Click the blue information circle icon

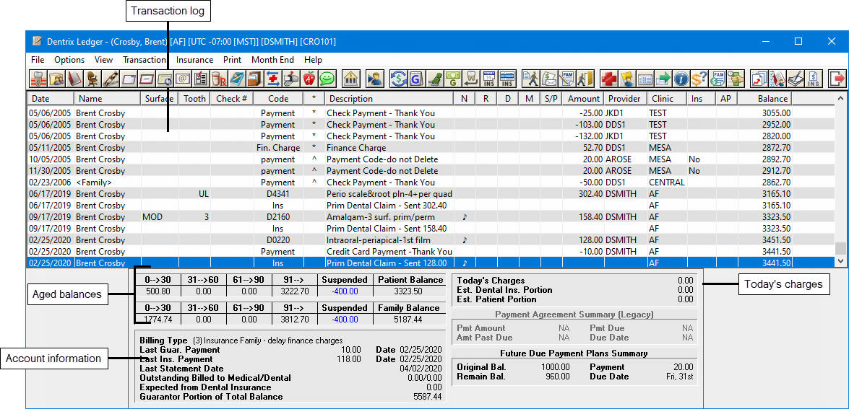[682, 79]
